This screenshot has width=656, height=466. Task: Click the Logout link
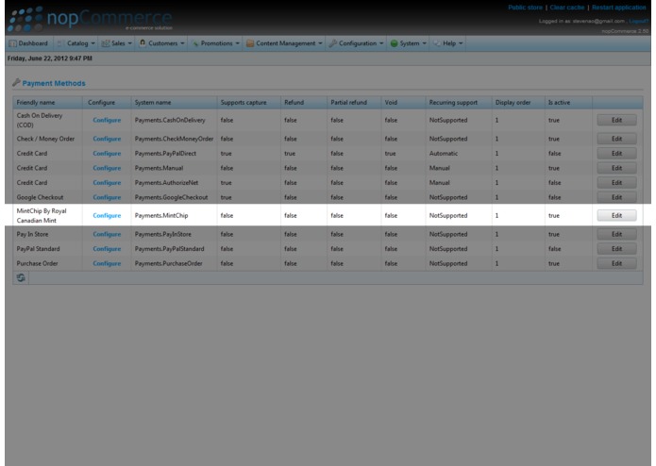coord(638,21)
